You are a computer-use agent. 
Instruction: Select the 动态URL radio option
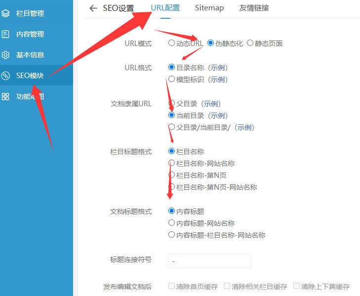[x=171, y=43]
